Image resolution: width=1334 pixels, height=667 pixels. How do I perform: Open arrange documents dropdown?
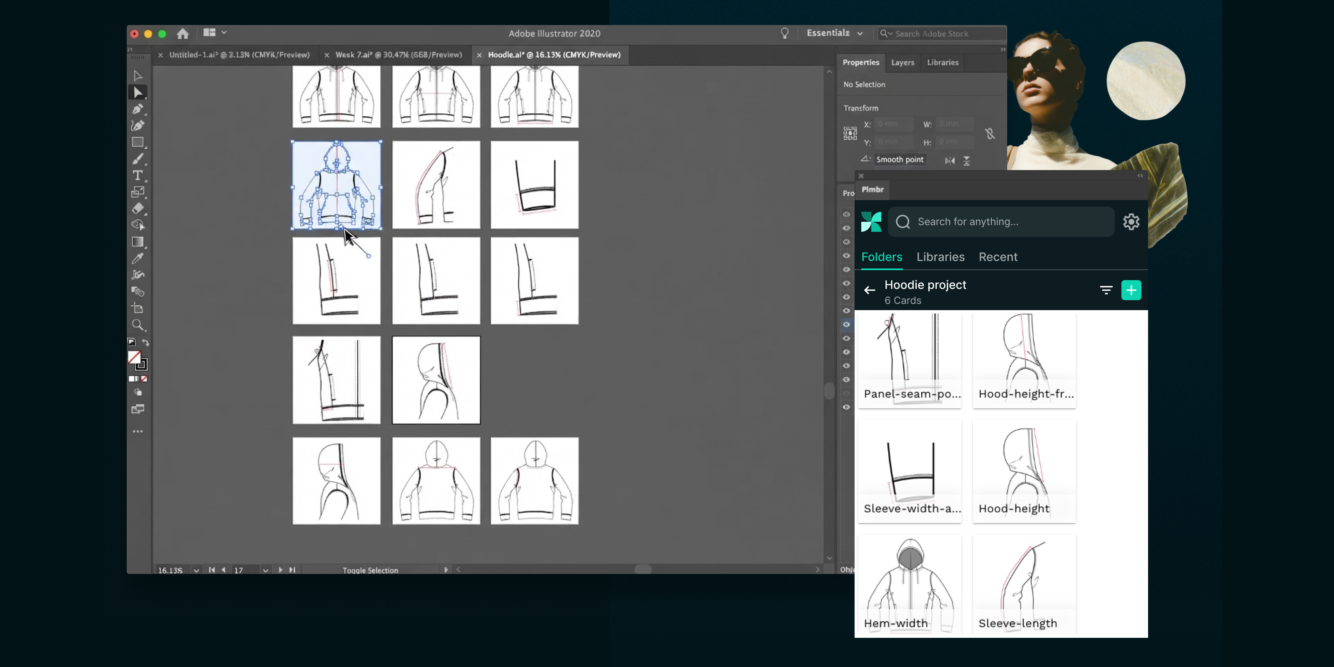click(x=215, y=33)
